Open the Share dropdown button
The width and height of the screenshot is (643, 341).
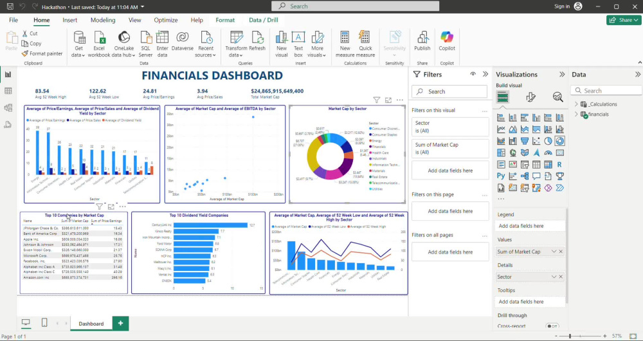pyautogui.click(x=624, y=20)
